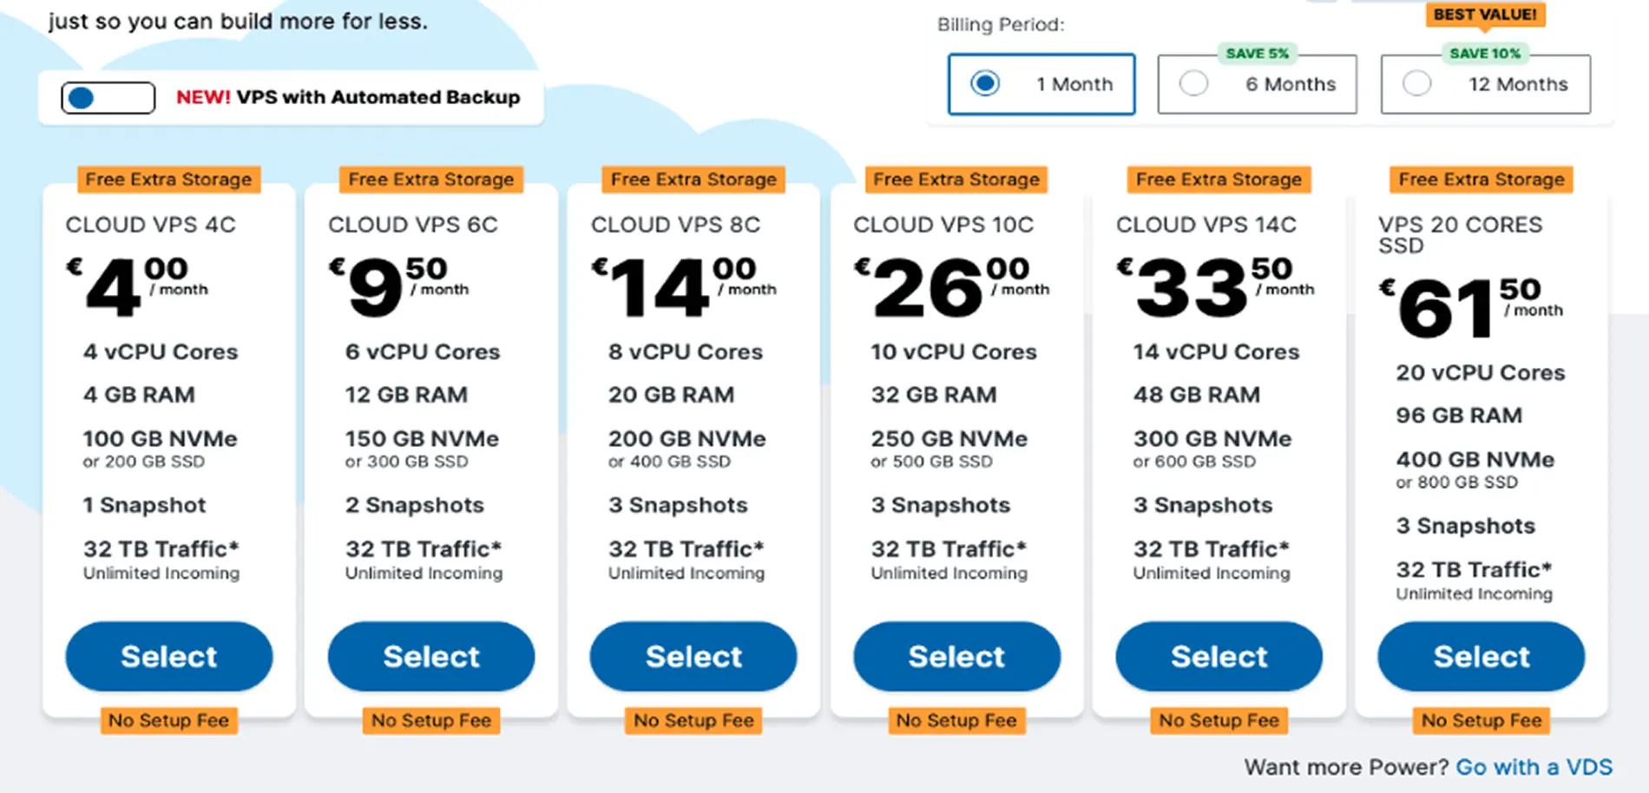Viewport: 1649px width, 793px height.
Task: Select the Cloud VPS 10C plan
Action: [956, 657]
